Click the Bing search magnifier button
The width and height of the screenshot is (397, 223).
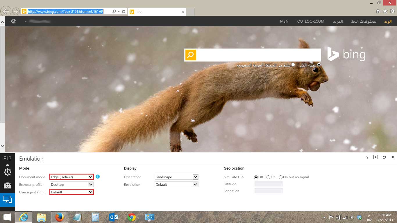click(190, 55)
